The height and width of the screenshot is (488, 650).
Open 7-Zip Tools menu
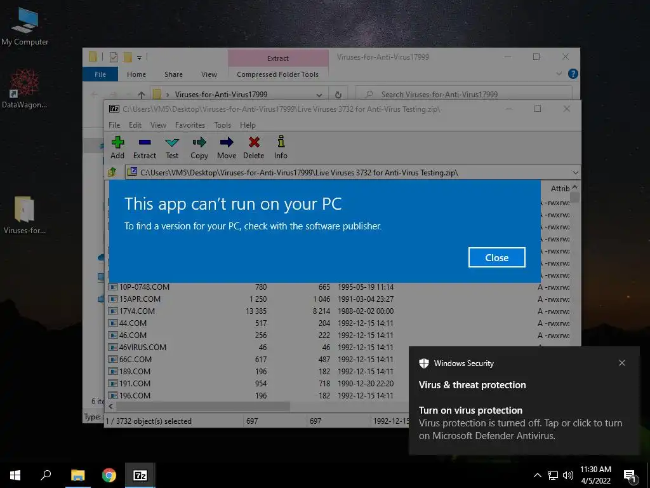pos(223,125)
